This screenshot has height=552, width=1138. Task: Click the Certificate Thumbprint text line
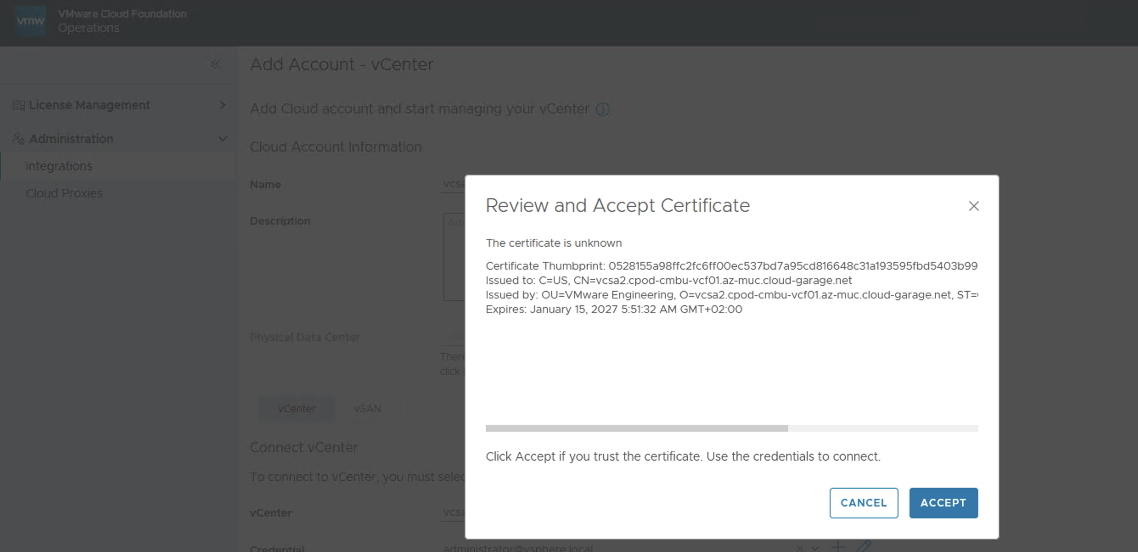pyautogui.click(x=731, y=266)
